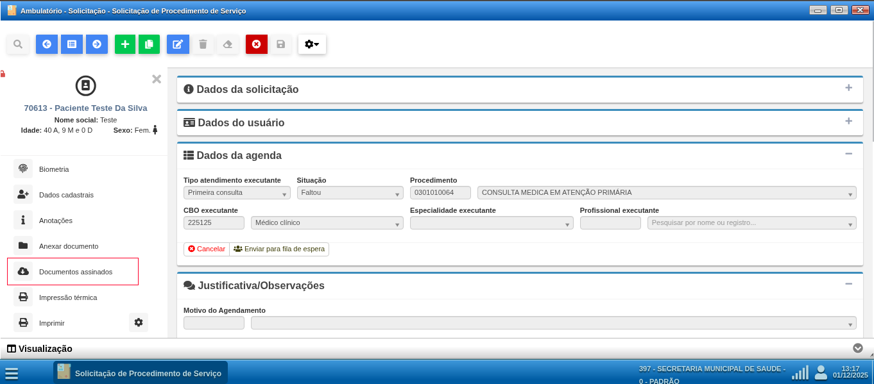Click the green add new record button
This screenshot has width=874, height=384.
click(125, 44)
